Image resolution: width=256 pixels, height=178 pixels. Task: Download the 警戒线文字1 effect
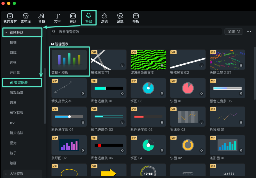[x=122, y=65]
